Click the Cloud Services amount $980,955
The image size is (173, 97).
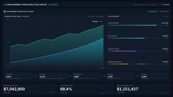click(x=165, y=36)
